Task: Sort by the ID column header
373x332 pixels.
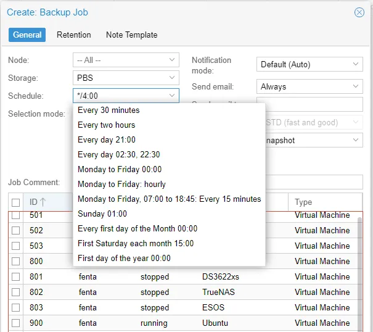Action: coord(47,202)
